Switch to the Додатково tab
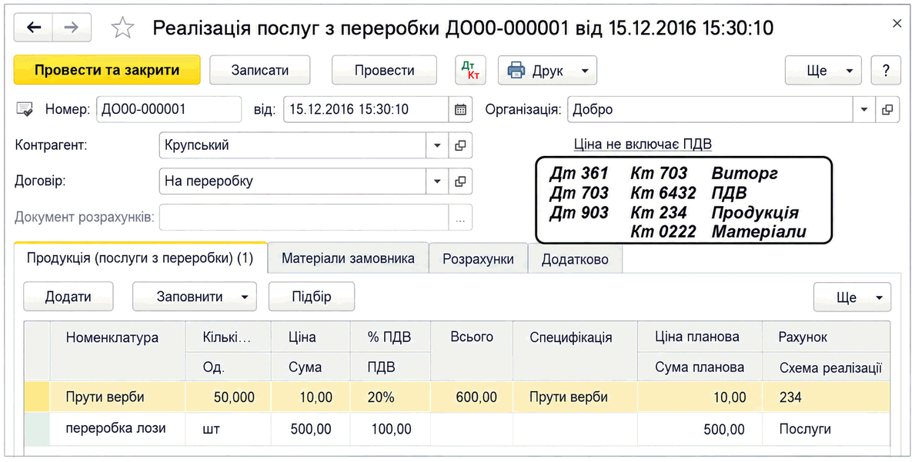 point(575,258)
